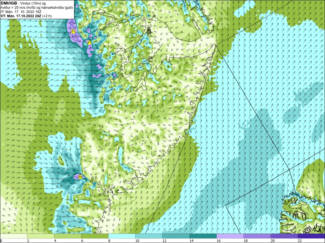Click the DMI/IGB title text
The image size is (325, 243).
click(x=9, y=3)
